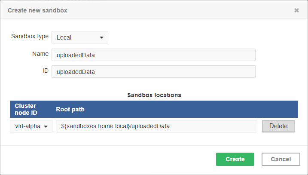Image resolution: width=308 pixels, height=175 pixels.
Task: Click the caret arrow beside Local
Action: pyautogui.click(x=102, y=37)
